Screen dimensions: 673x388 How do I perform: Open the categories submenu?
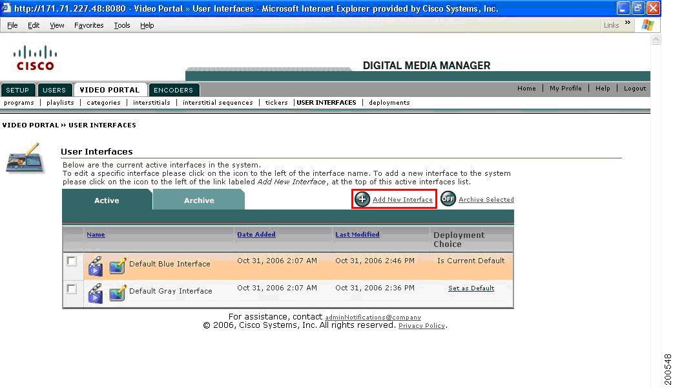pos(103,103)
